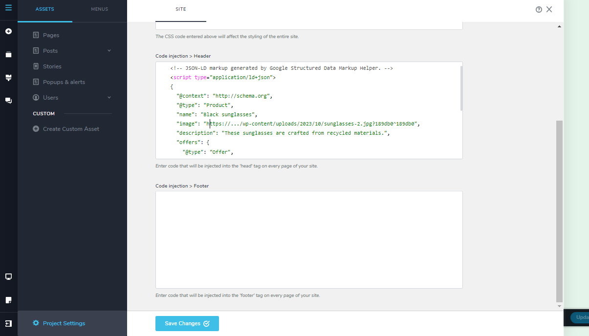
Task: Open the comments chat icon in sidebar
Action: point(8,100)
